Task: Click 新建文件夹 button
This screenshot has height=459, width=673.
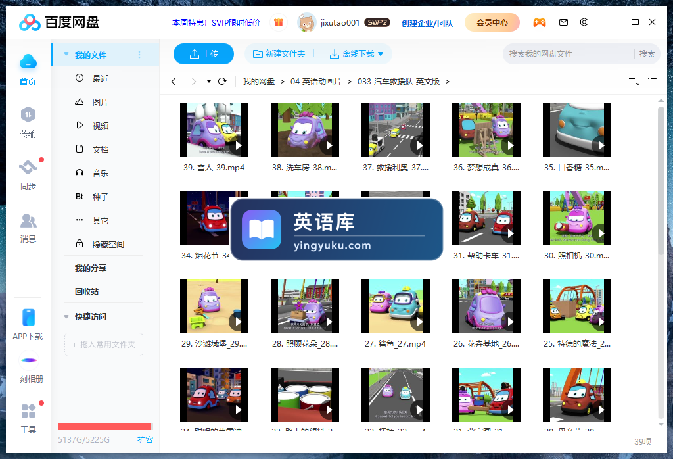Action: coord(279,54)
